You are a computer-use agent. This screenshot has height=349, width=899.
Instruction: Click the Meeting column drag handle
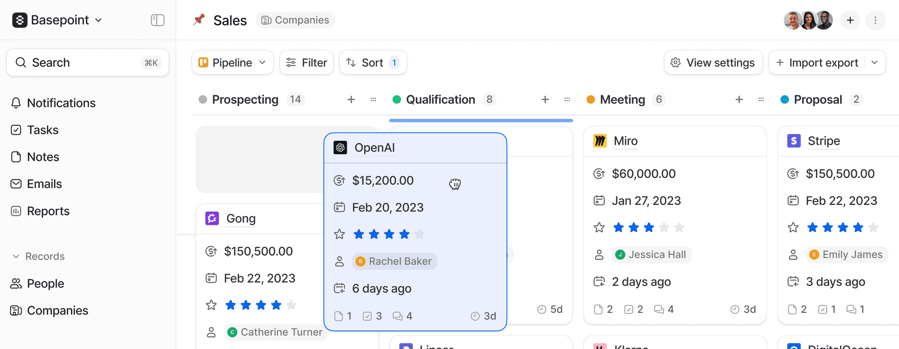761,100
